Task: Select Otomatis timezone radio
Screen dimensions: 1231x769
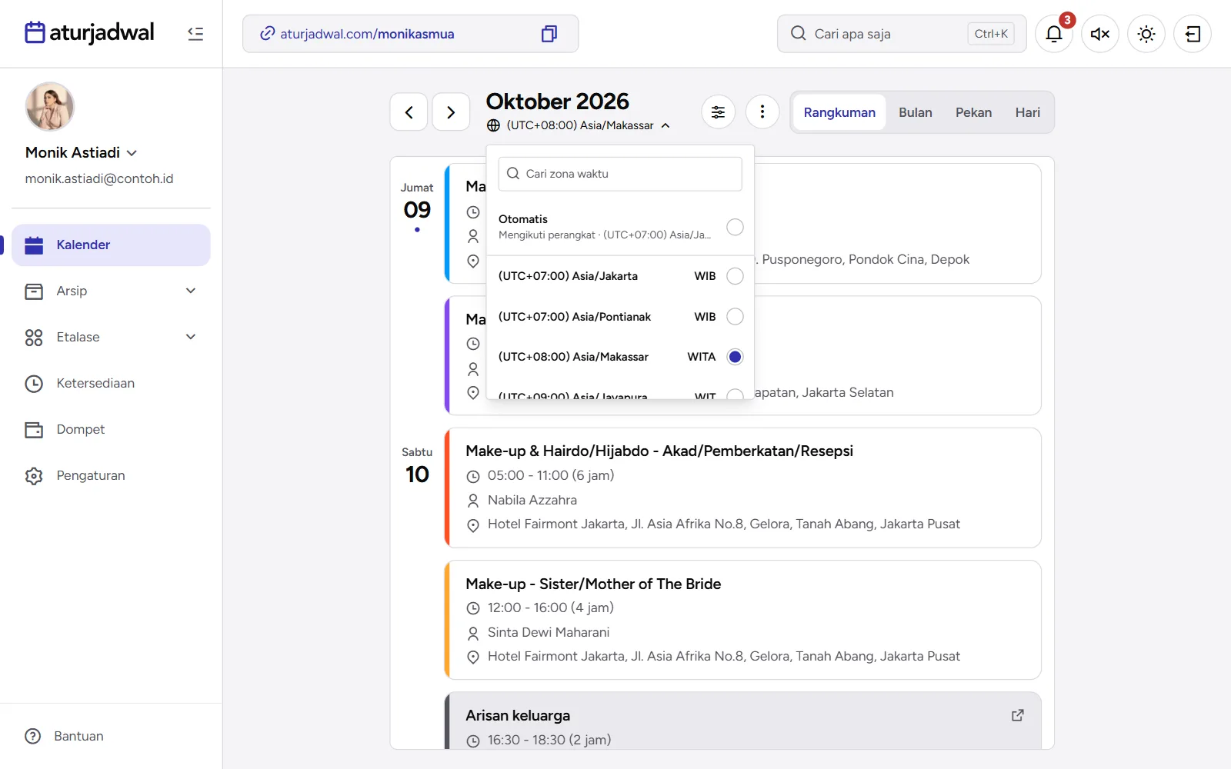Action: [735, 227]
